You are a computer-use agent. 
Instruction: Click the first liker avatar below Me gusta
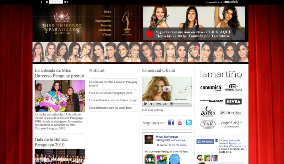tap(200, 158)
